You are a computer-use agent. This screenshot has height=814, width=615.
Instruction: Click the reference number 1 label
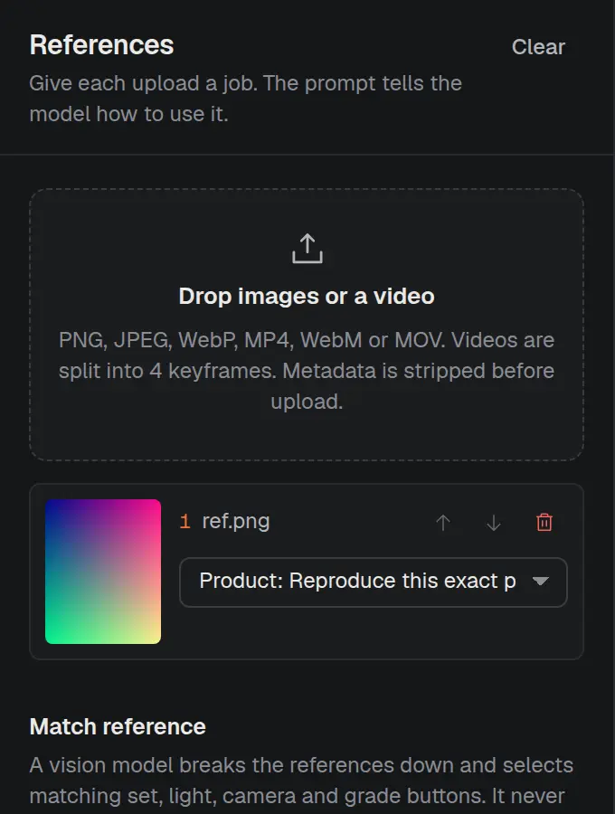[184, 521]
